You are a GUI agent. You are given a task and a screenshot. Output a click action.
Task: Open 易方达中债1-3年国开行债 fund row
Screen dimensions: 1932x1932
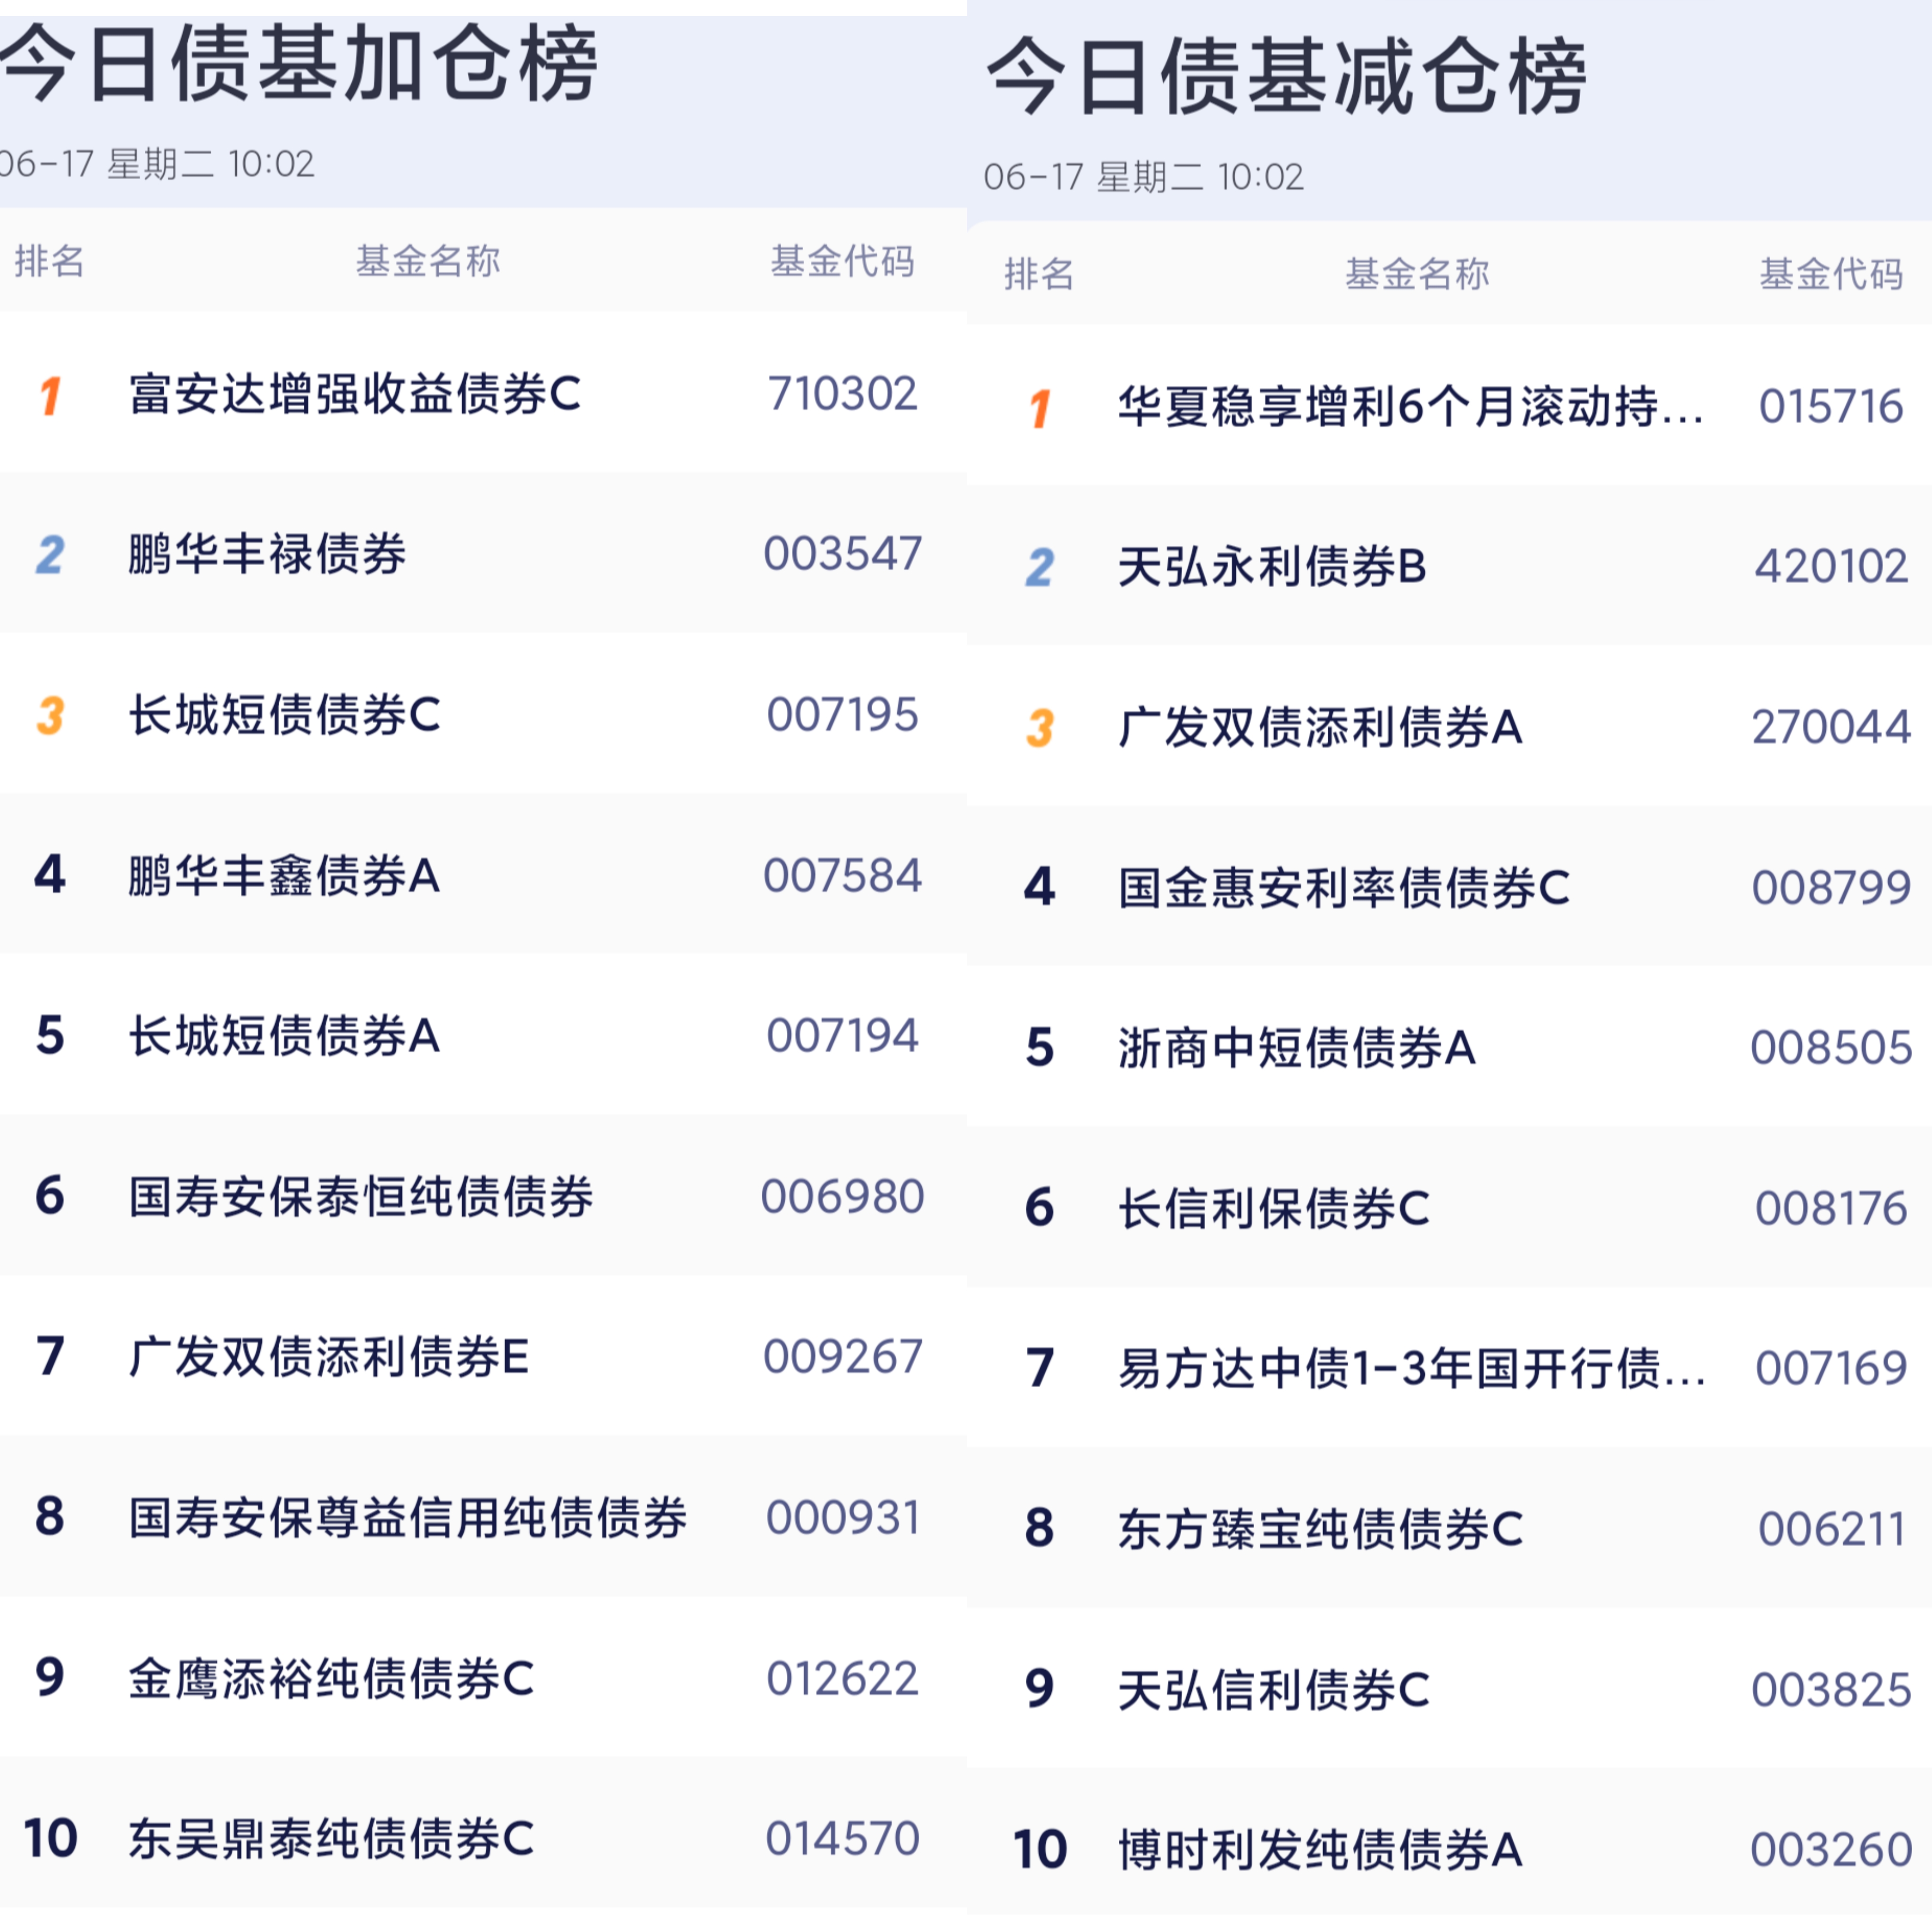pyautogui.click(x=1449, y=1368)
